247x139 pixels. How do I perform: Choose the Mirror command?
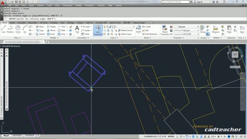51,30
